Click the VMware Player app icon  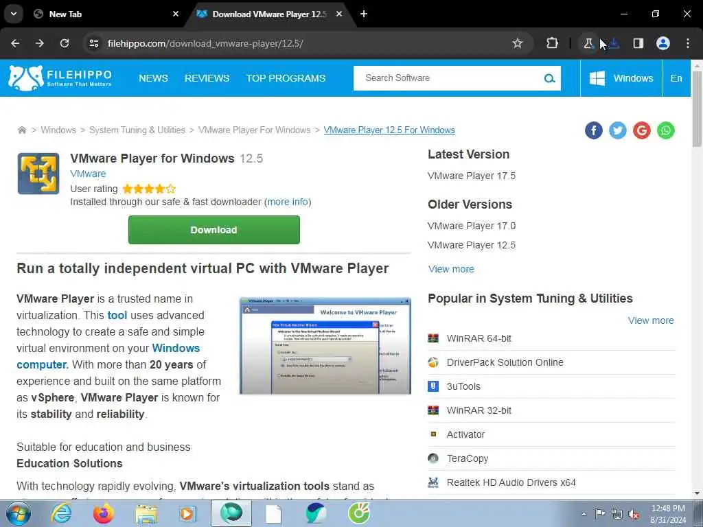(x=38, y=174)
